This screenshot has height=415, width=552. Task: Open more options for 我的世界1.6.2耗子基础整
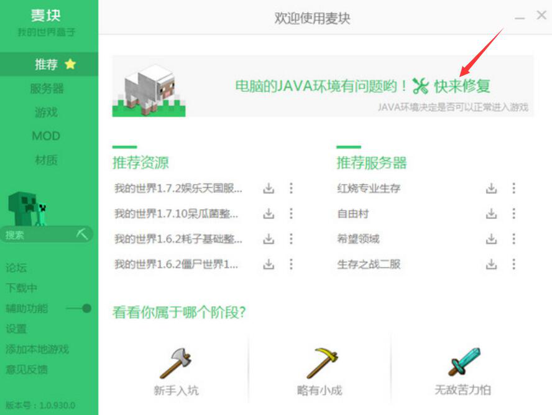291,239
